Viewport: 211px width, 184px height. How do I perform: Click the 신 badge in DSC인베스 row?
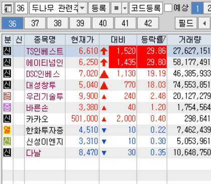(7, 74)
